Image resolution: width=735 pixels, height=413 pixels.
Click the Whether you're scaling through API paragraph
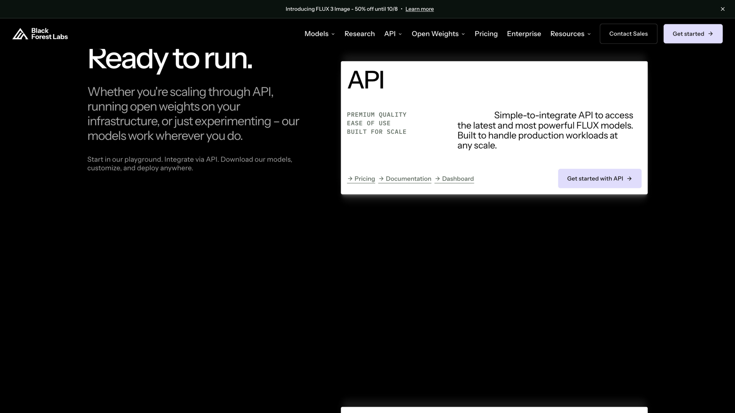pos(193,114)
